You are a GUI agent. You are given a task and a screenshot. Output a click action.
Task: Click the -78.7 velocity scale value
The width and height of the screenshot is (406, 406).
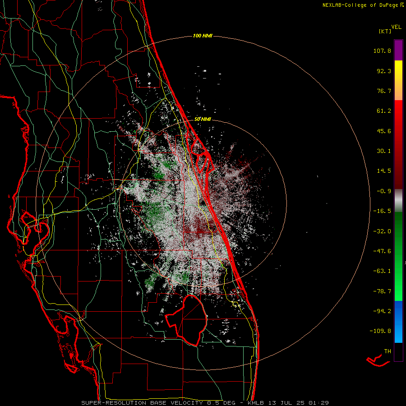(x=382, y=291)
